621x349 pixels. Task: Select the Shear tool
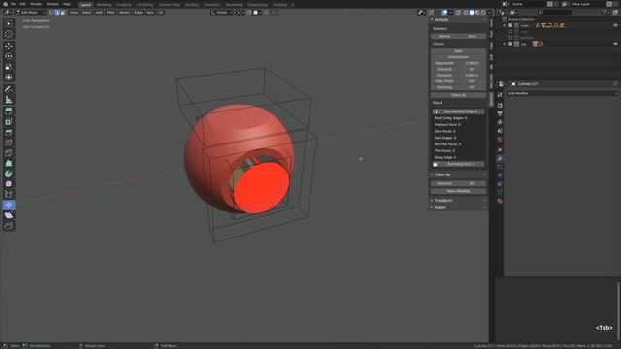click(x=9, y=215)
